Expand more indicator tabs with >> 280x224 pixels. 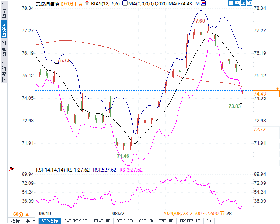pos(209,221)
